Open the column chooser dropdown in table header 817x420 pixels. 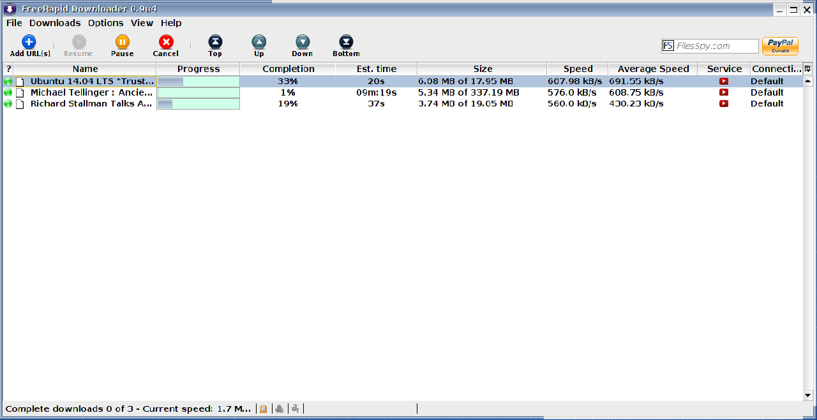pyautogui.click(x=807, y=69)
